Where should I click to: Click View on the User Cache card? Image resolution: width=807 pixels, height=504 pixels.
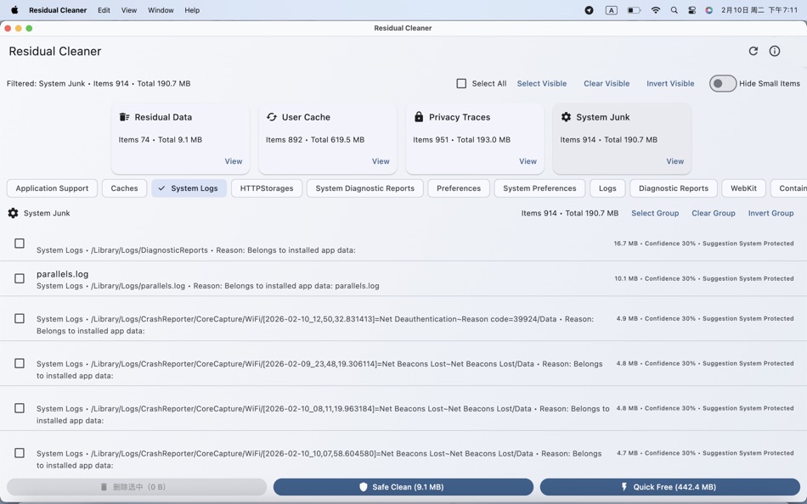[x=380, y=160]
